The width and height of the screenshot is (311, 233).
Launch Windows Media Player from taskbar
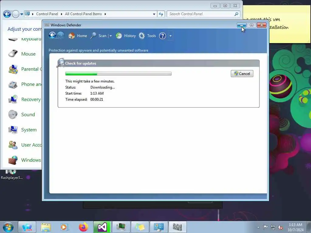click(x=64, y=227)
